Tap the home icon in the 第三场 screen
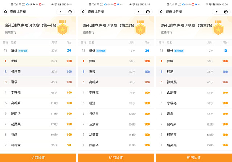This screenshot has height=162, width=232. click(x=161, y=12)
